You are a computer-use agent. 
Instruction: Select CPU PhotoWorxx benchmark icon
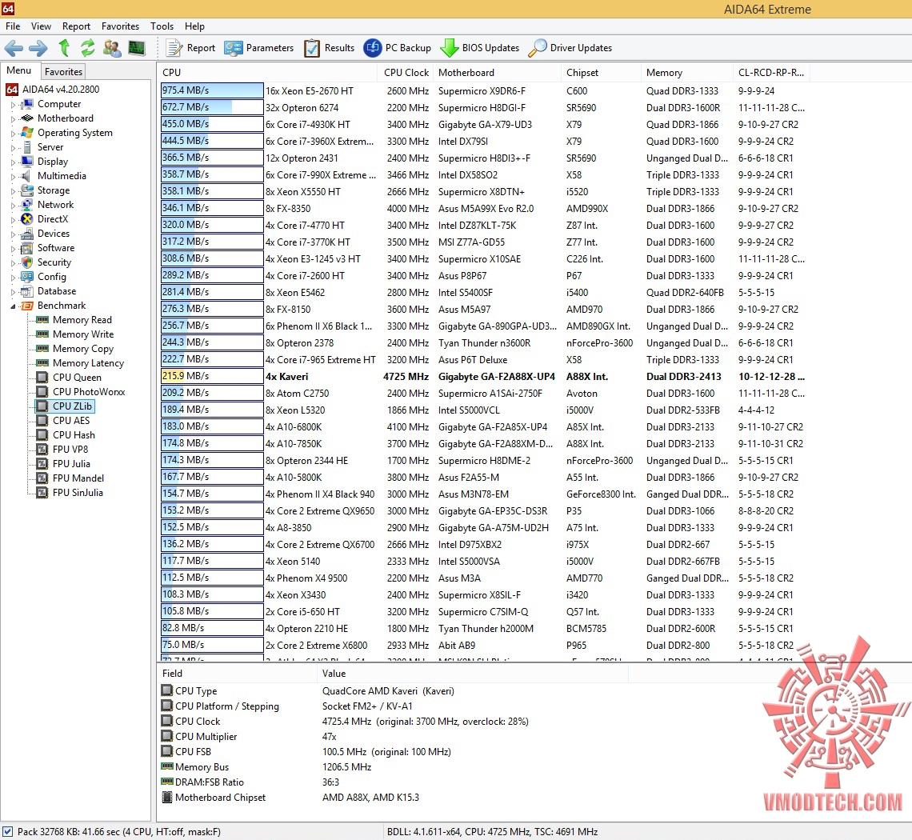42,391
